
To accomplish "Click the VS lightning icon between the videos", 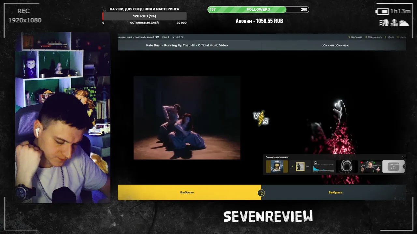I will point(261,118).
